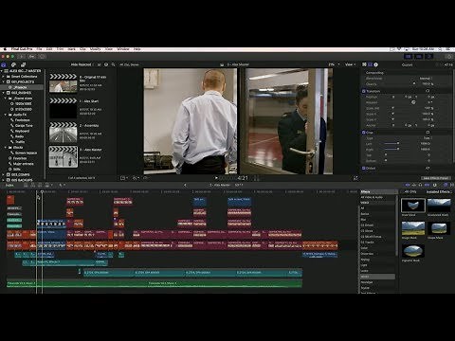Click the Overwrite clip edit icon
The image size is (455, 341).
(47, 185)
